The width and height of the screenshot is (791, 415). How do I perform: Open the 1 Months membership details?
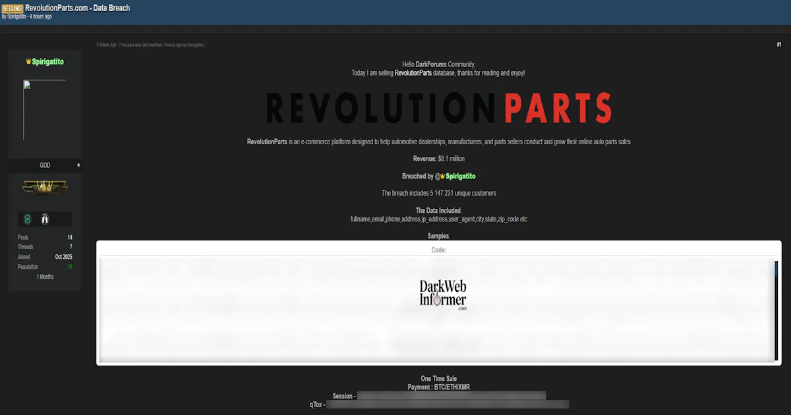(45, 276)
